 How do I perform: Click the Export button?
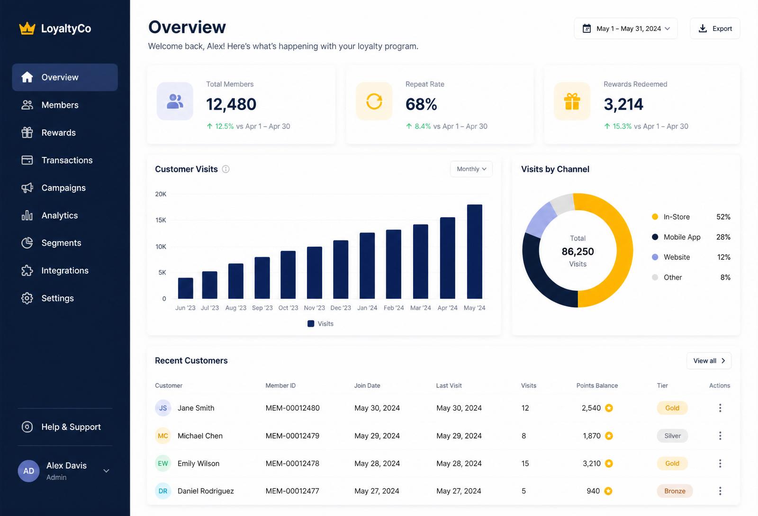pyautogui.click(x=715, y=28)
